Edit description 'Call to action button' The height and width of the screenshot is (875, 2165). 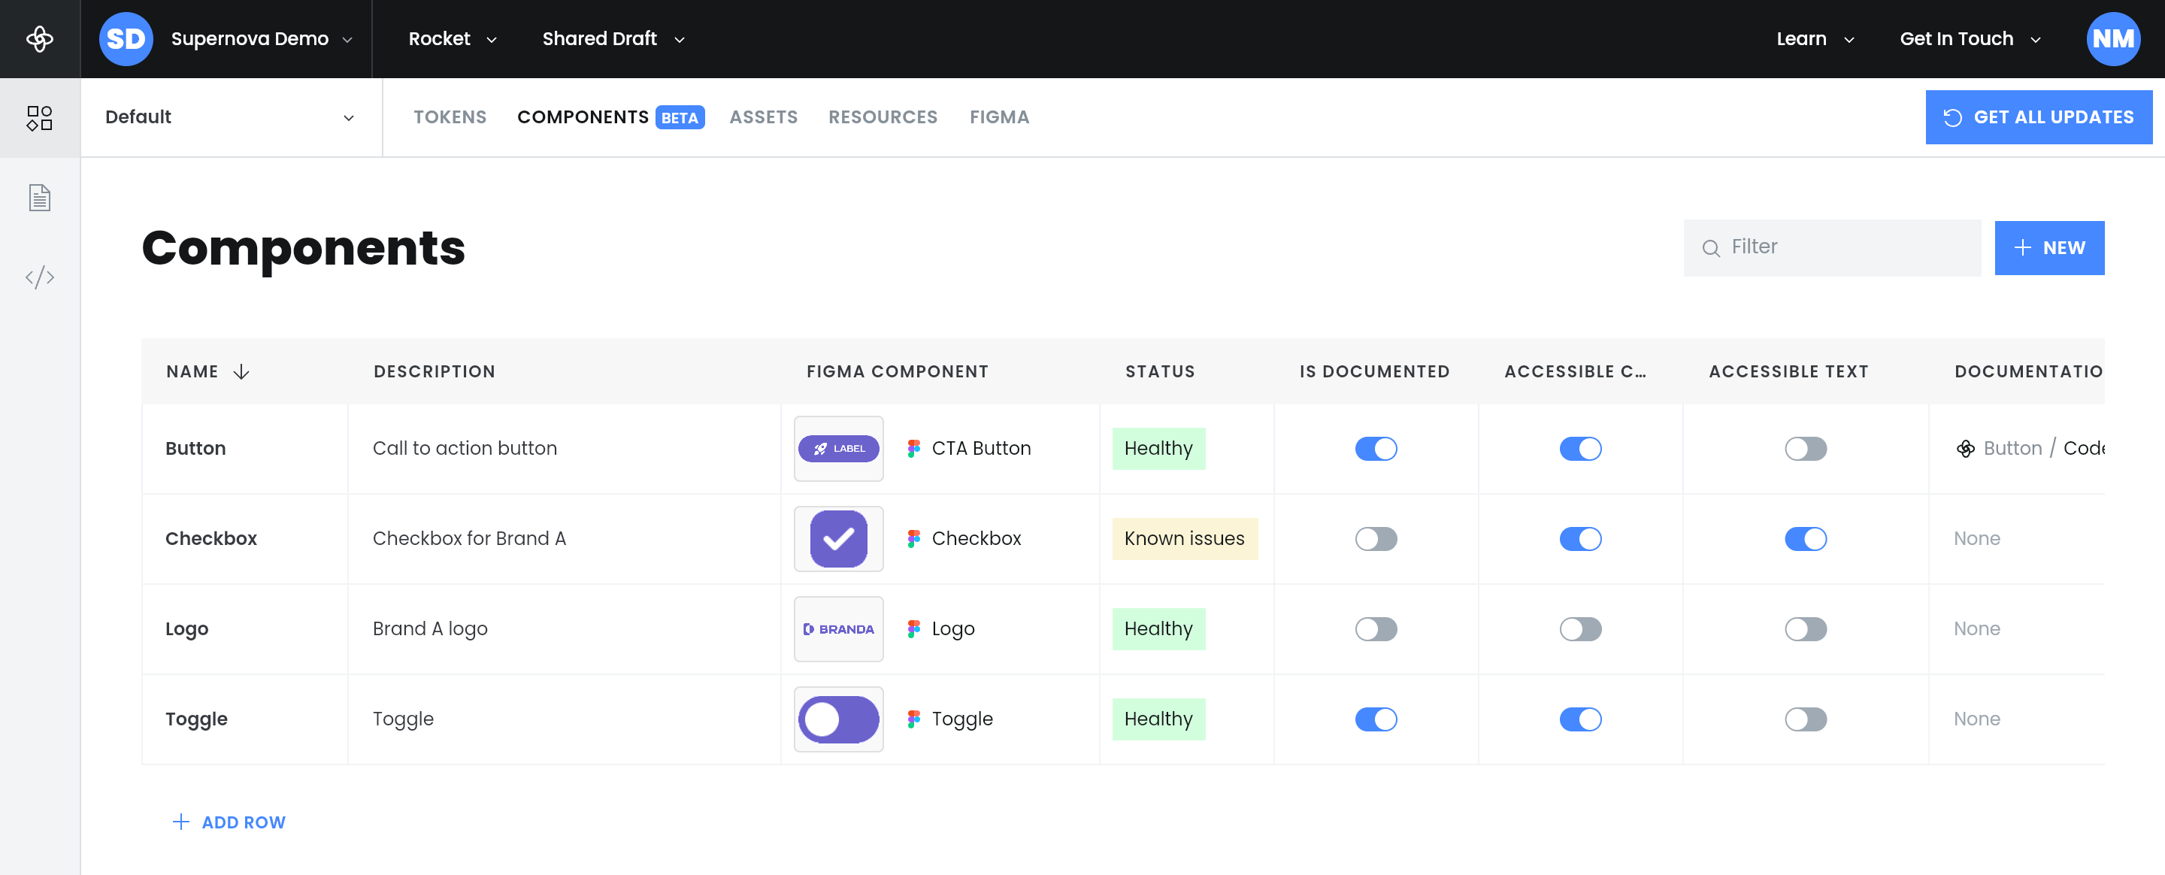tap(464, 449)
